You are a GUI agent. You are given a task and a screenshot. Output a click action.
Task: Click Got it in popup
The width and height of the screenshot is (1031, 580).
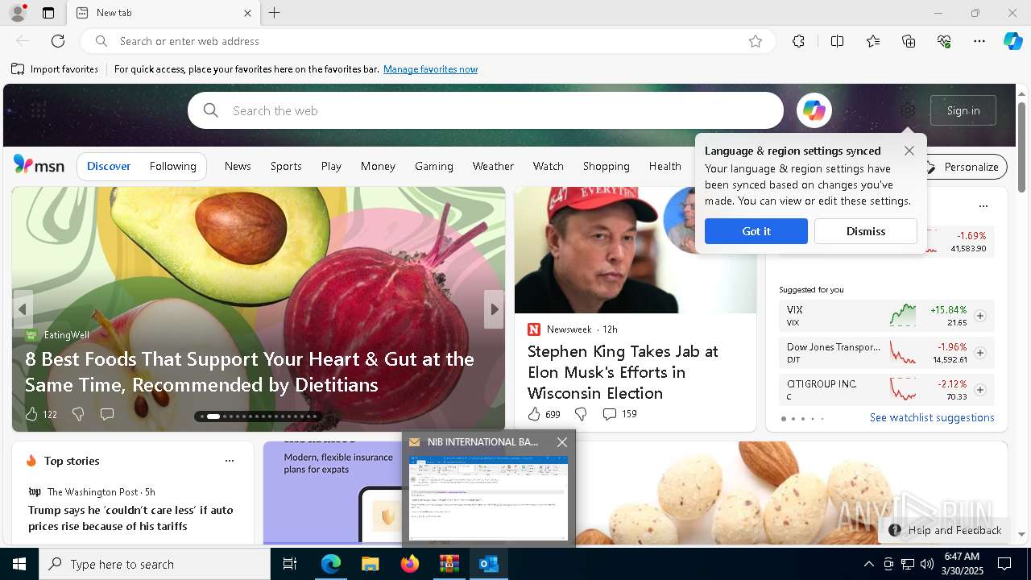point(756,231)
